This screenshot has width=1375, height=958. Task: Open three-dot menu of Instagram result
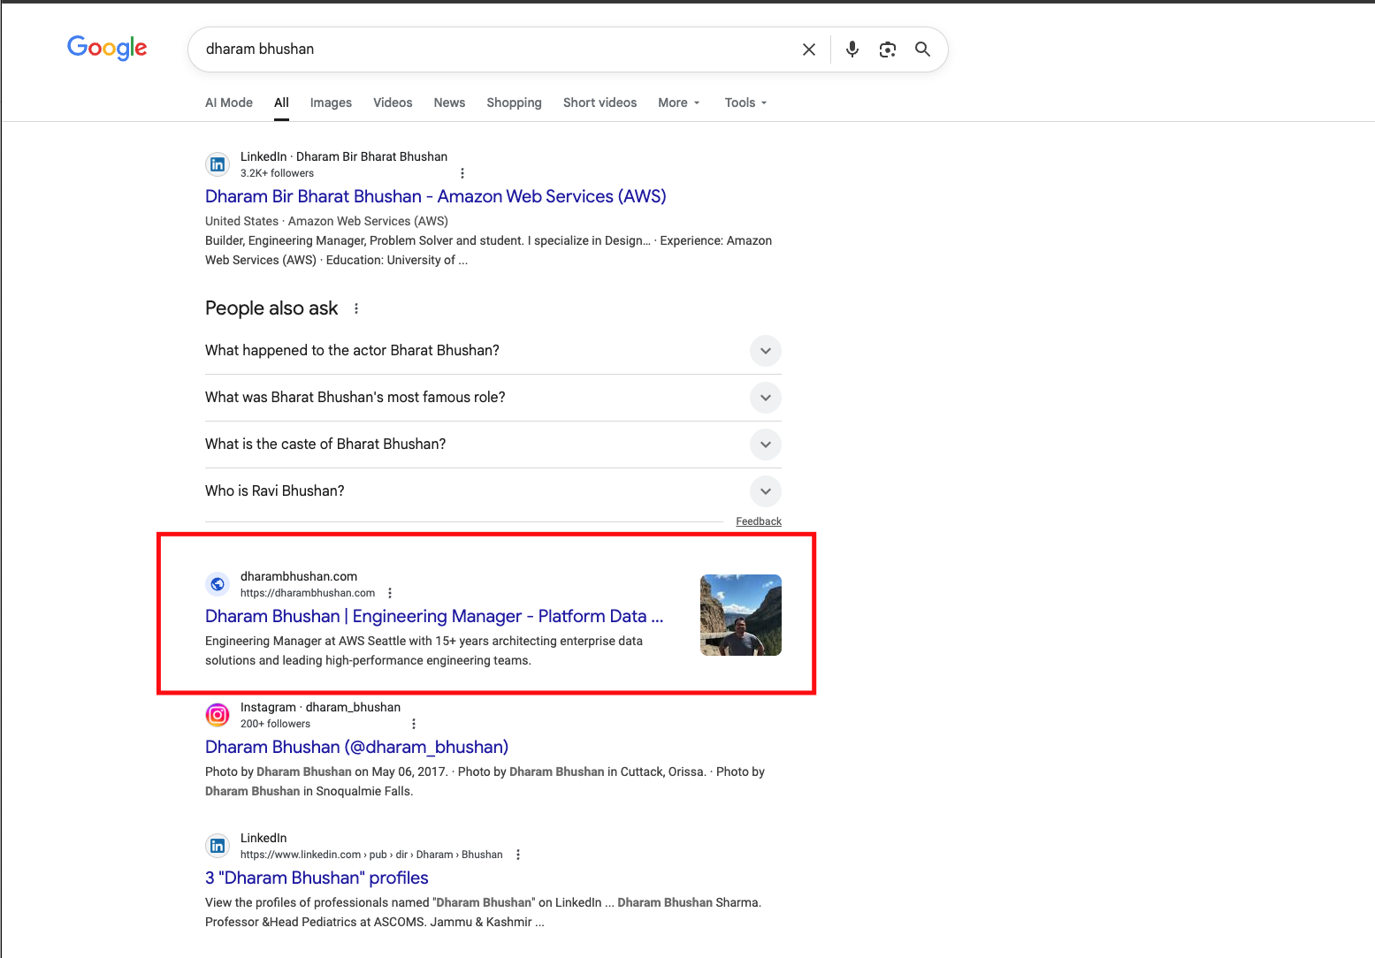pyautogui.click(x=413, y=724)
